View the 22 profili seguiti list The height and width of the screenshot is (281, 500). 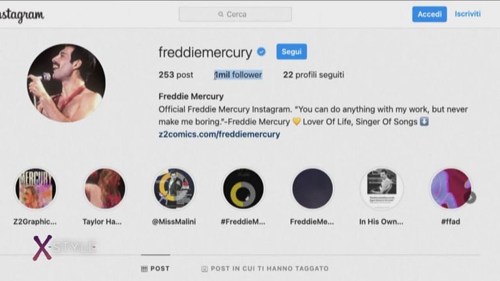pos(314,75)
